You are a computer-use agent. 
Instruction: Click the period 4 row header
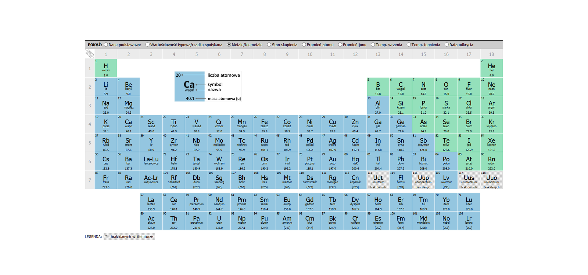(90, 124)
